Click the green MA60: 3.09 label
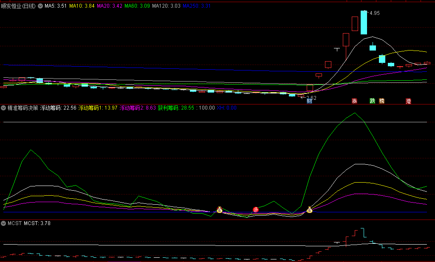Screen dimensions: 435x262 pyautogui.click(x=137, y=6)
